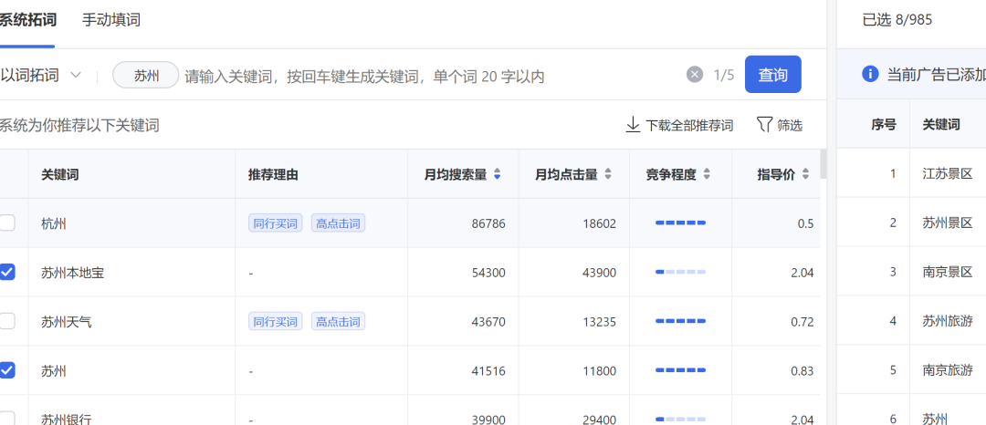Sort by 月均搜索量 arrow icon
This screenshot has height=425, width=986.
pos(498,174)
